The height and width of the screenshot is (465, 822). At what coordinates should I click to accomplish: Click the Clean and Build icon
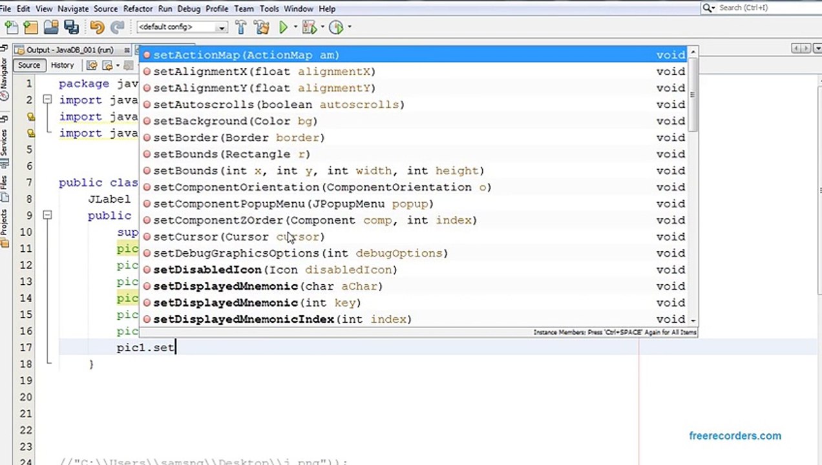click(x=262, y=27)
